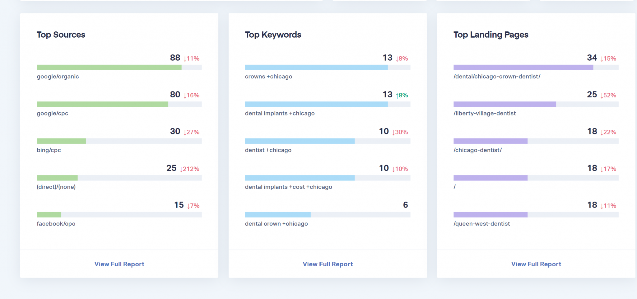Select the dentist +chicago keyword row

coord(268,150)
